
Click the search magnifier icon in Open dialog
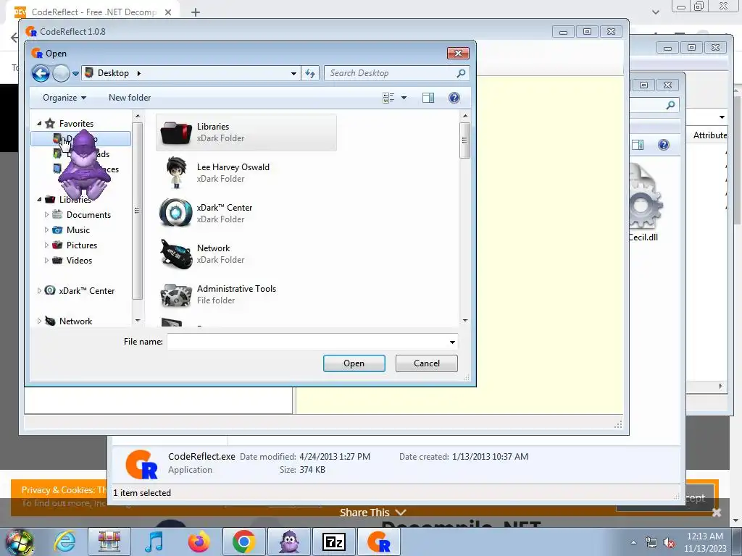(461, 73)
